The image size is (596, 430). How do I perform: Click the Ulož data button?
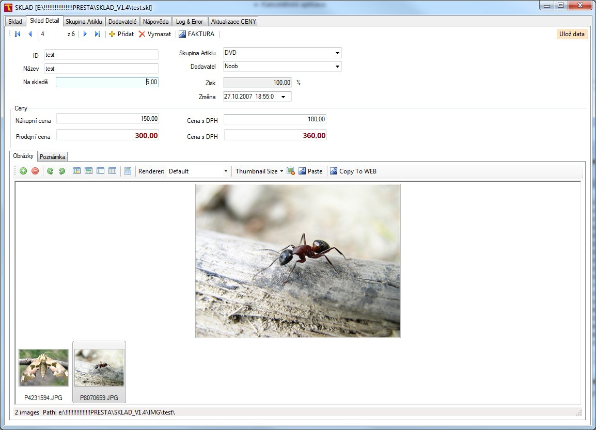tap(572, 34)
